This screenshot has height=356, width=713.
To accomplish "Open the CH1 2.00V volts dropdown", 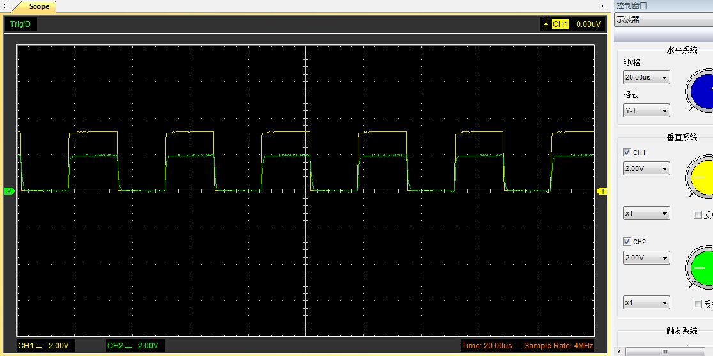I will pyautogui.click(x=646, y=169).
